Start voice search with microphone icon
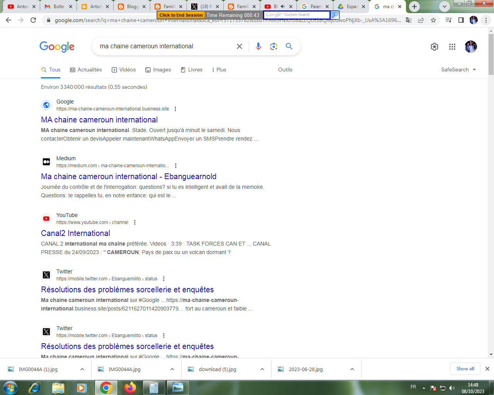The height and width of the screenshot is (395, 494). (x=258, y=46)
